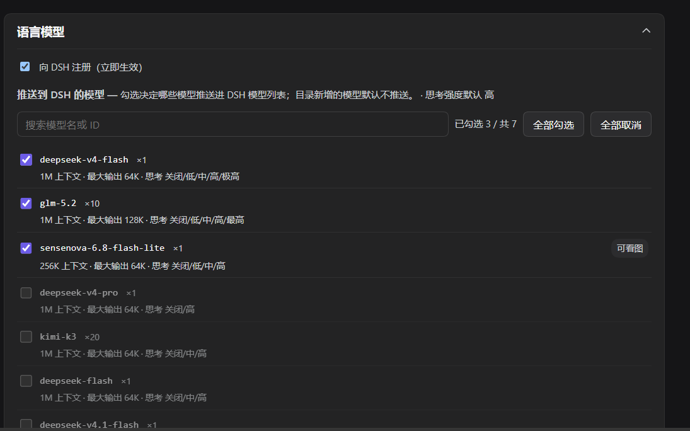Uncheck the glm-5.2 model checkbox
Screen dimensions: 690x431
tap(26, 203)
